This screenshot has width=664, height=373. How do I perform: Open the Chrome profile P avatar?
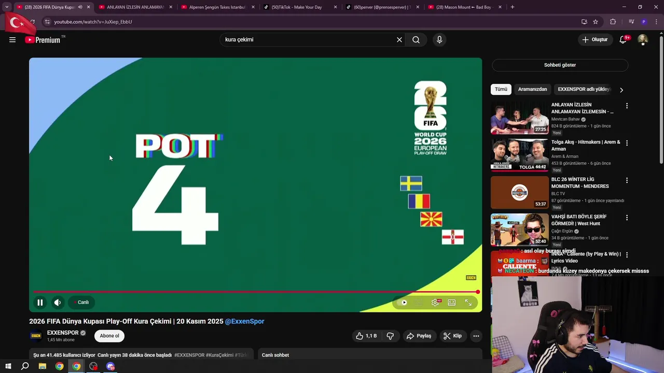point(644,22)
